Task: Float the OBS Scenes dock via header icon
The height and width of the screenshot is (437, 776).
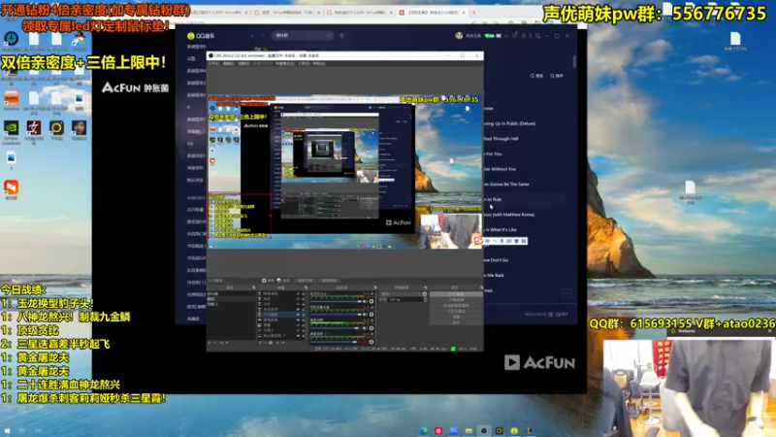Action: (253, 287)
